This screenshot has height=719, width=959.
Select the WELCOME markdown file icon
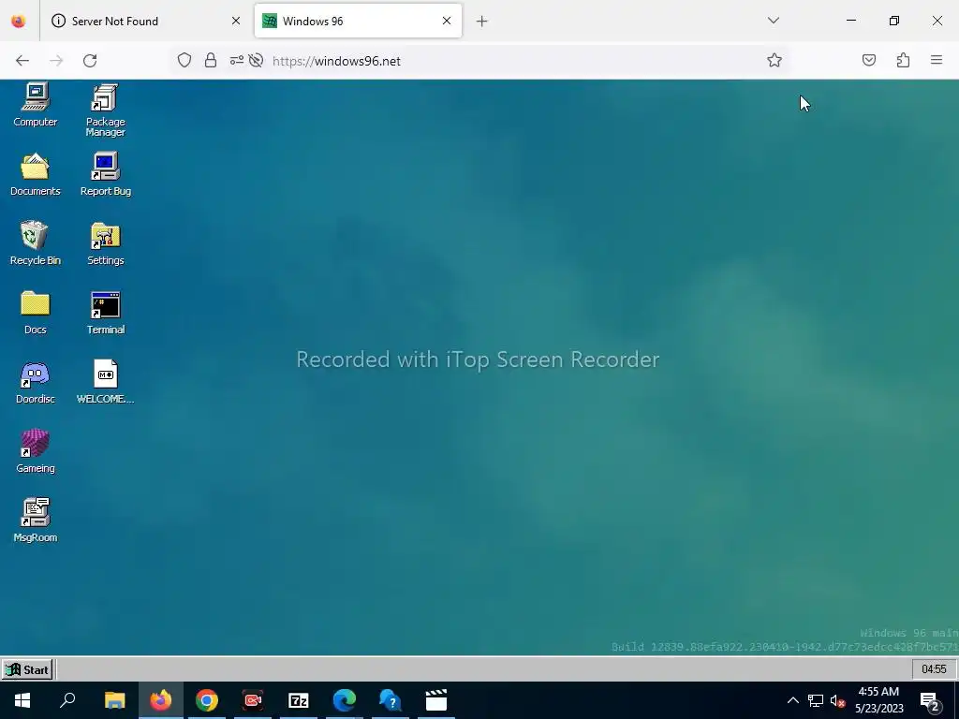pyautogui.click(x=105, y=382)
